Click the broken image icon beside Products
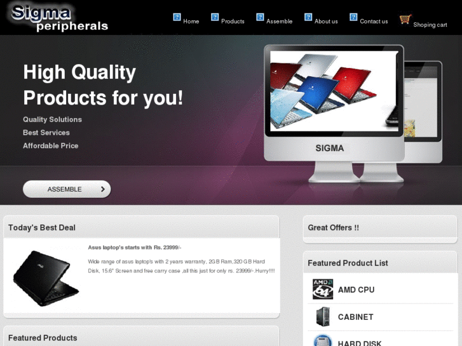The height and width of the screenshot is (346, 462). 215,17
